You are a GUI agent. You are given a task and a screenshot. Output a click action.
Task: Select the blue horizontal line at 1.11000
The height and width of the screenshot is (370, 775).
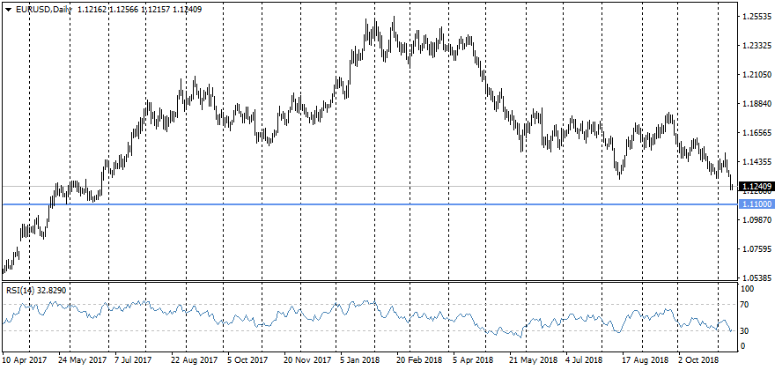click(352, 204)
